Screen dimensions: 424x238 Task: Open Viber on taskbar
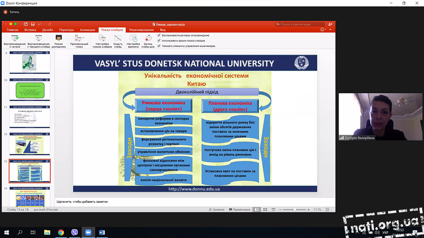coord(74,232)
